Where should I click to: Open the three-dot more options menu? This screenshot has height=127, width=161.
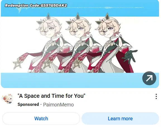(156, 96)
